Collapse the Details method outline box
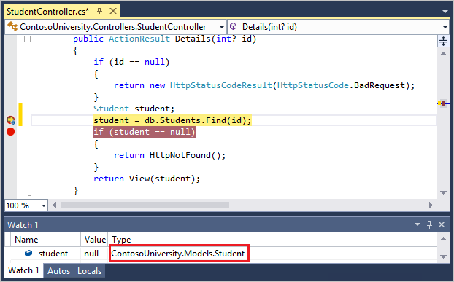 27,39
